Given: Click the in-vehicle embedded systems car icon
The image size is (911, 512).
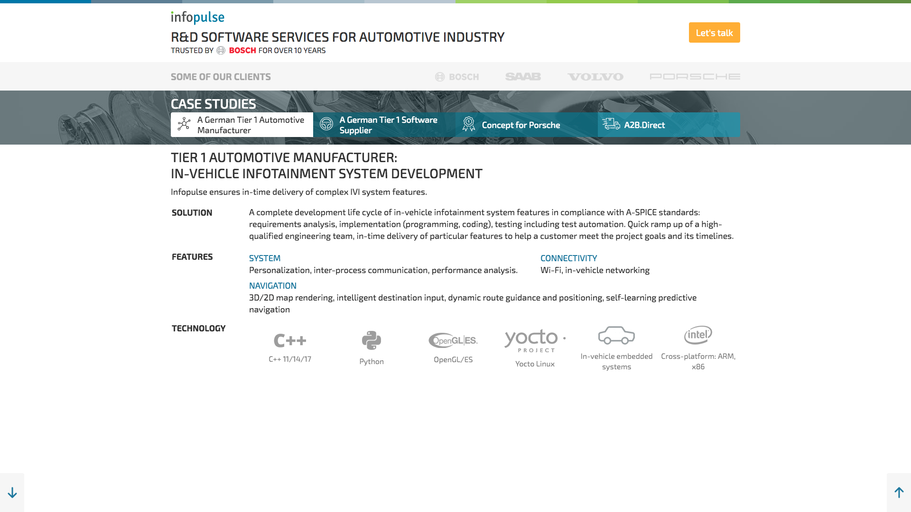Looking at the screenshot, I should [616, 335].
